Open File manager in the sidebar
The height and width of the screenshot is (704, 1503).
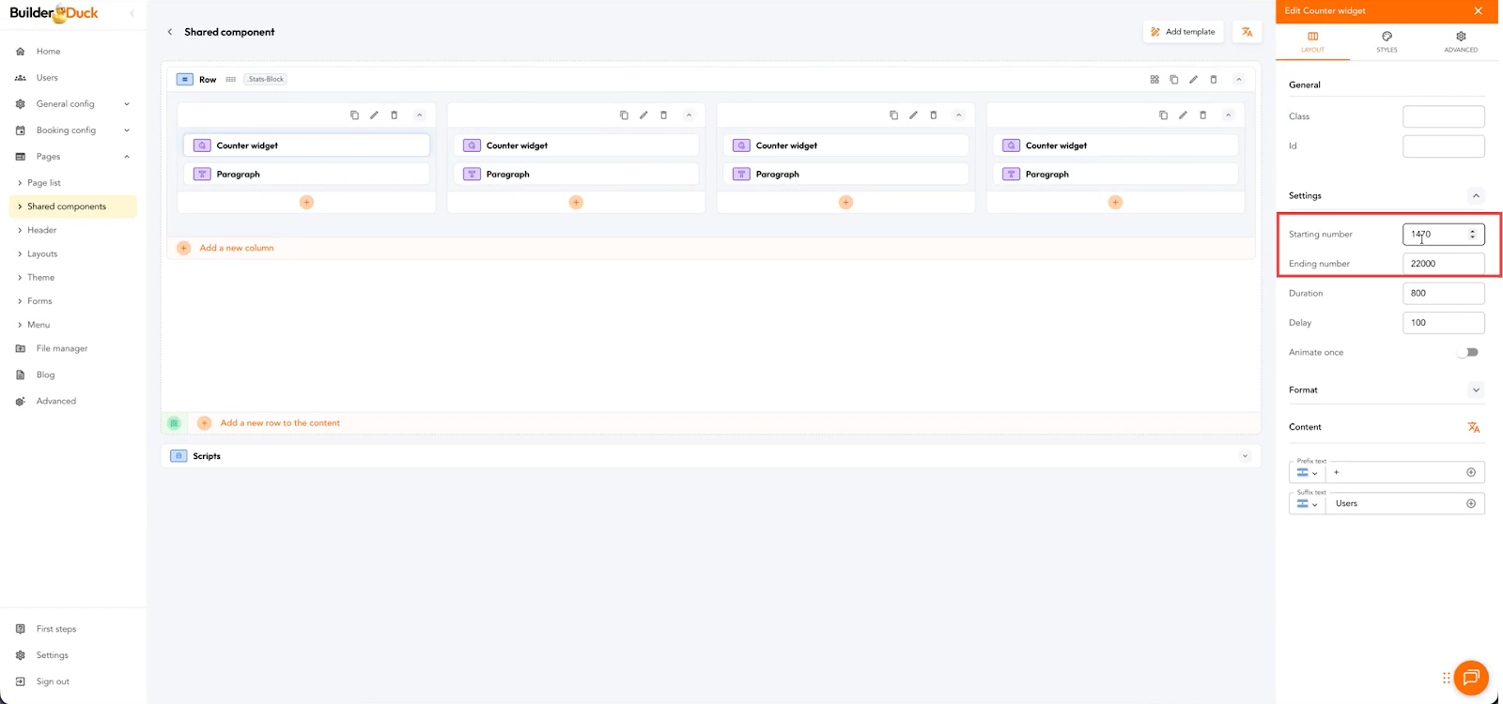62,349
